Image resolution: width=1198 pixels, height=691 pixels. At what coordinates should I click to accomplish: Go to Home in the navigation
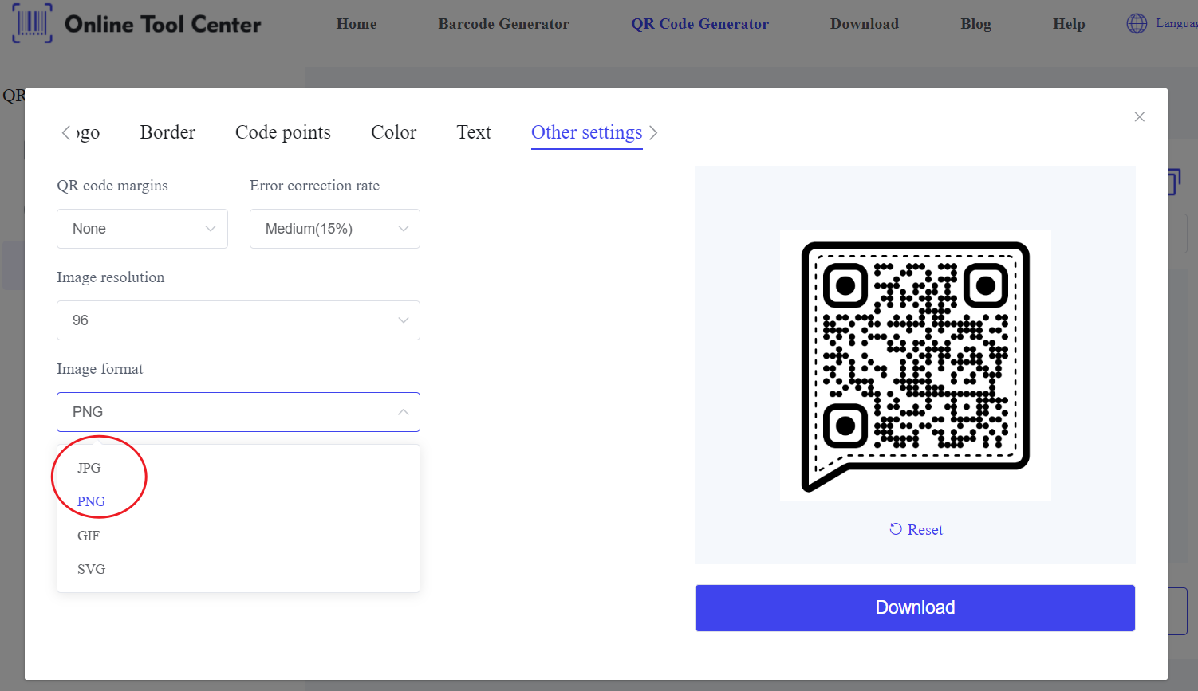coord(357,24)
